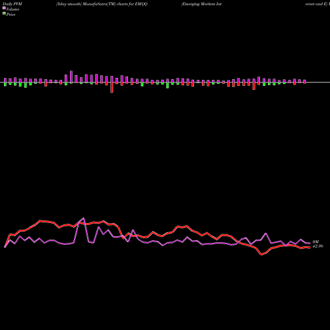Viewport: 330px width, 330px height.
Task: Click the tallest magenta volume bar
Action: [x=71, y=77]
